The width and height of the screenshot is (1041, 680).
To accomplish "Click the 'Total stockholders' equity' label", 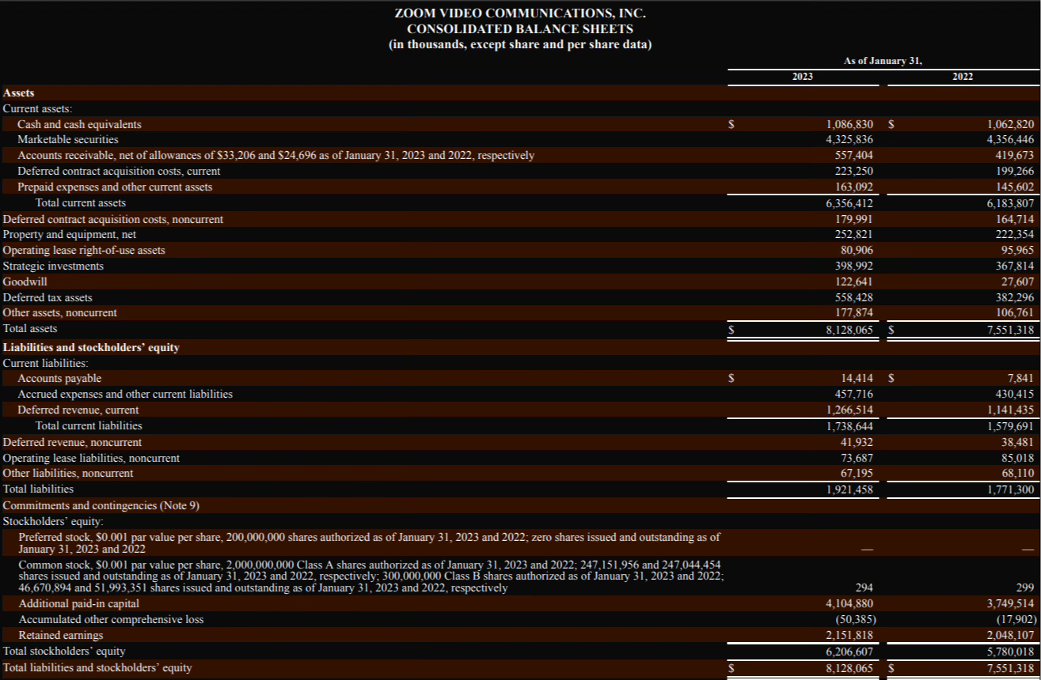I will pos(64,652).
